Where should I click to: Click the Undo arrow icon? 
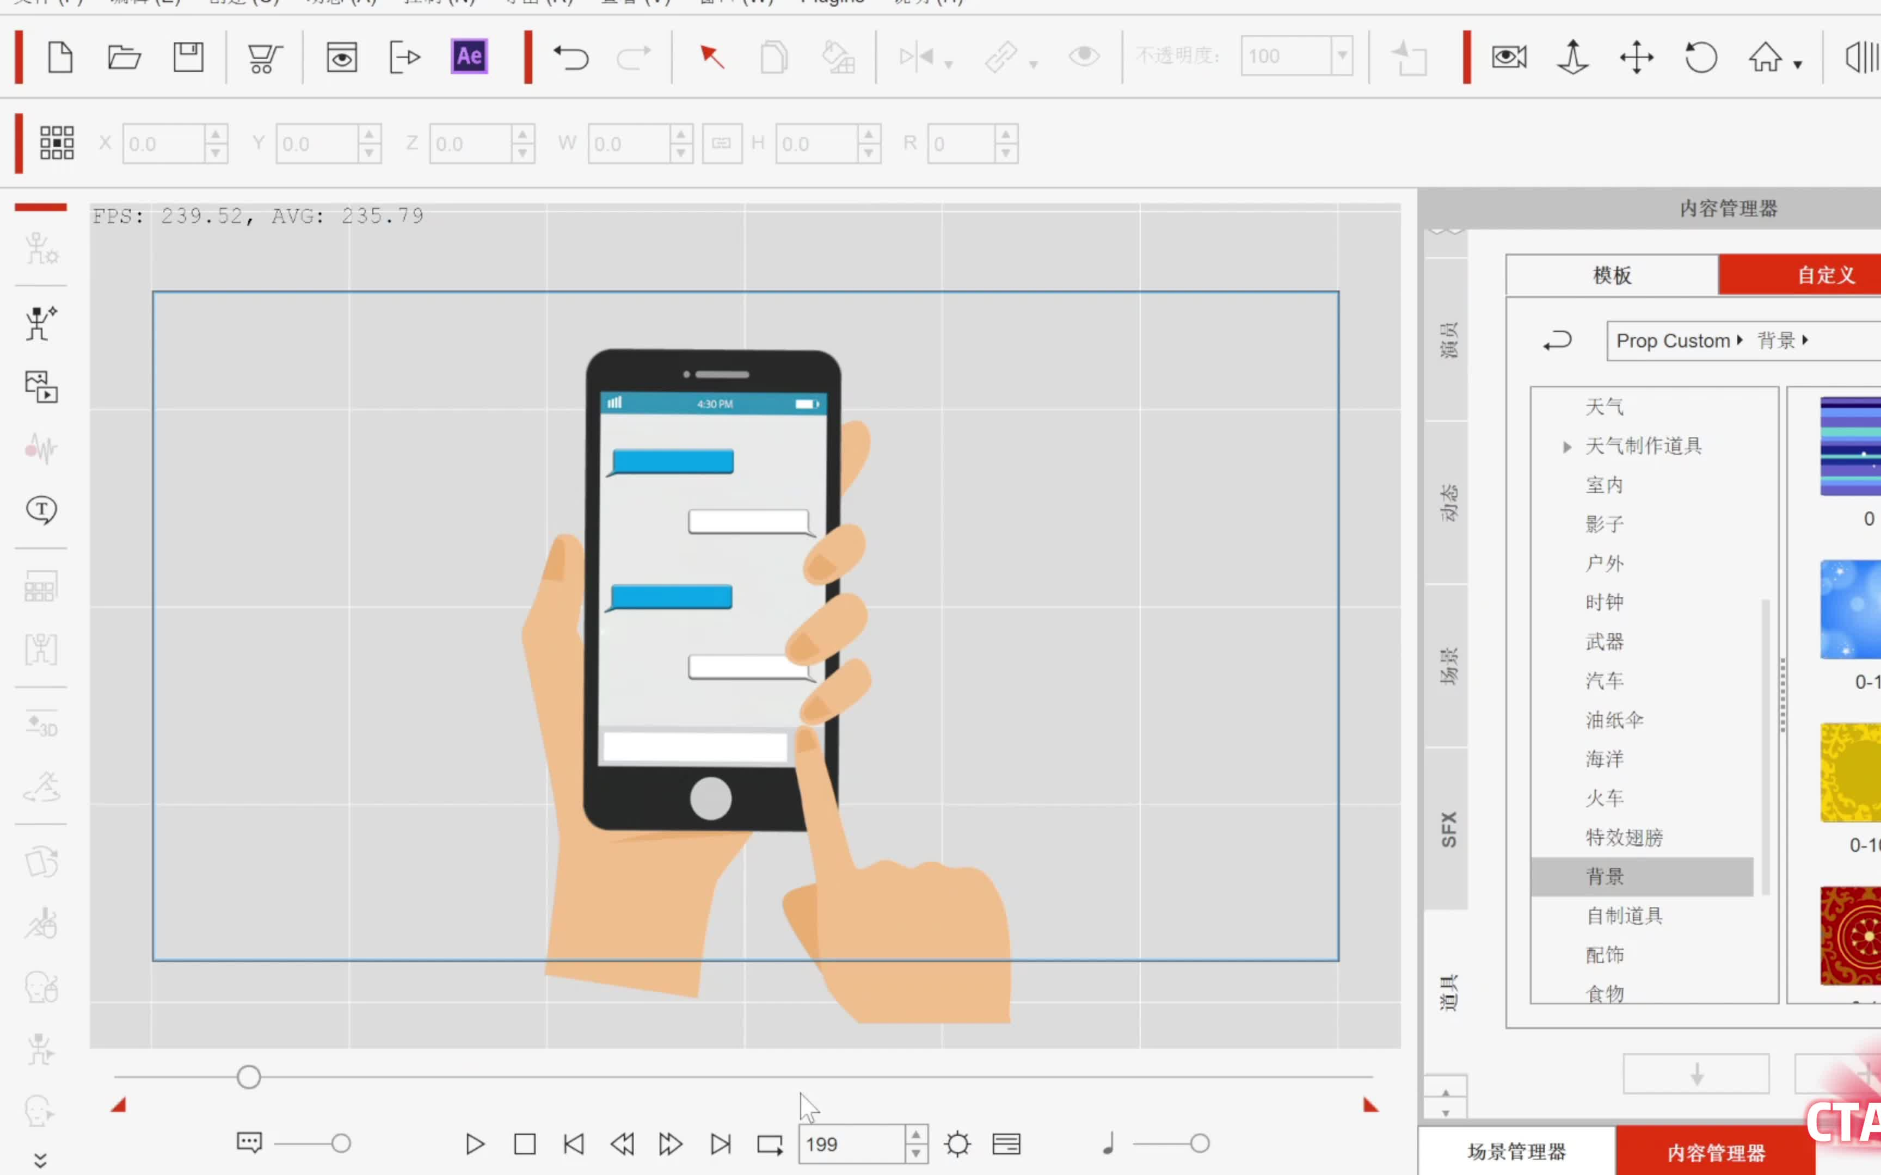[571, 58]
